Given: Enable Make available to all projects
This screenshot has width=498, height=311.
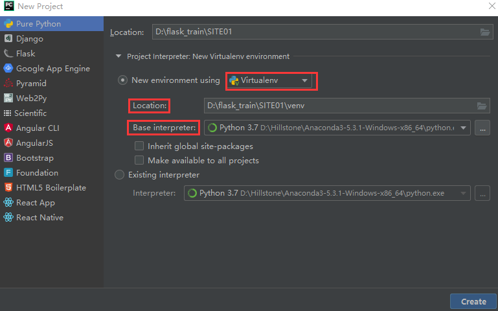Looking at the screenshot, I should [139, 160].
